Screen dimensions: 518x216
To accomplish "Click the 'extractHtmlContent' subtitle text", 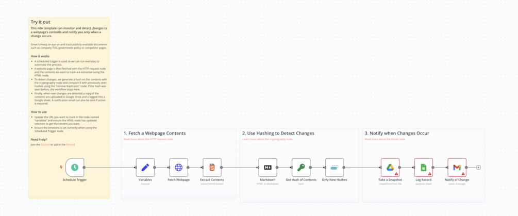I will tap(212, 184).
